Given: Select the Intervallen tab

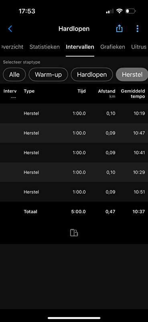Looking at the screenshot, I should coord(80,47).
